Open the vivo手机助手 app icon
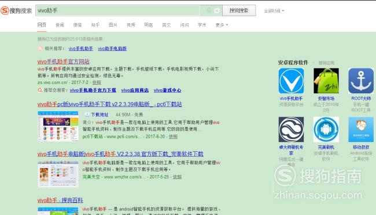The image size is (376, 215). click(x=291, y=81)
